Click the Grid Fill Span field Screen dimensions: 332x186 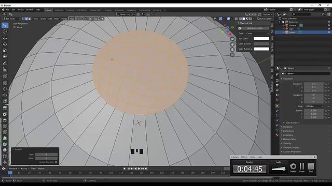pyautogui.click(x=46, y=154)
